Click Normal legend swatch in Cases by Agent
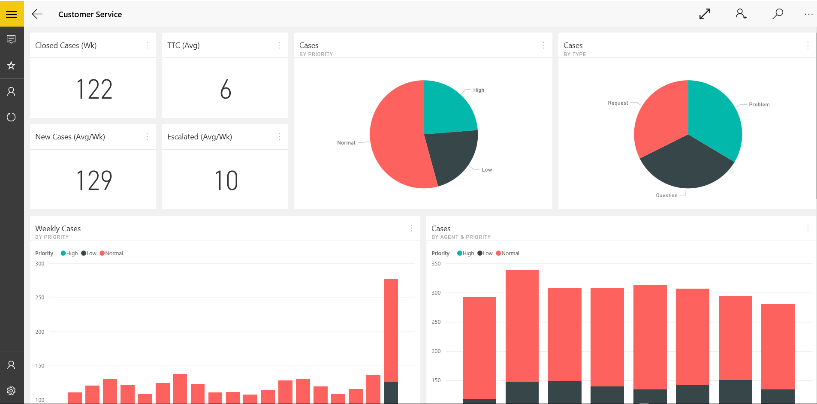Viewport: 817px width, 404px height. coord(498,253)
